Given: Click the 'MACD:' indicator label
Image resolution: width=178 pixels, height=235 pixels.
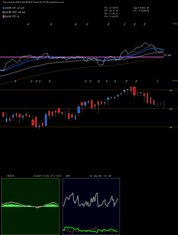Looking at the screenshot, I should tap(10, 176).
